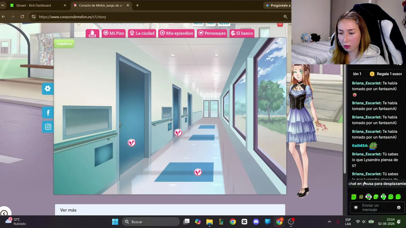
Task: Open Task View on the taskbar
Action: 186,222
